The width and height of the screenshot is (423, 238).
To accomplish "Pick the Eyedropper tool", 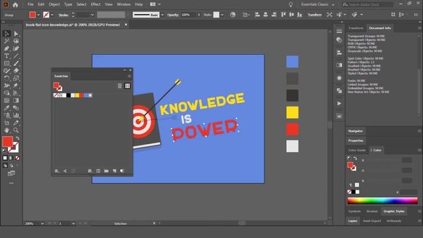I will 7,108.
